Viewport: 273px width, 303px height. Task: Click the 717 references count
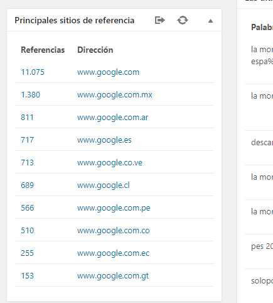[27, 140]
